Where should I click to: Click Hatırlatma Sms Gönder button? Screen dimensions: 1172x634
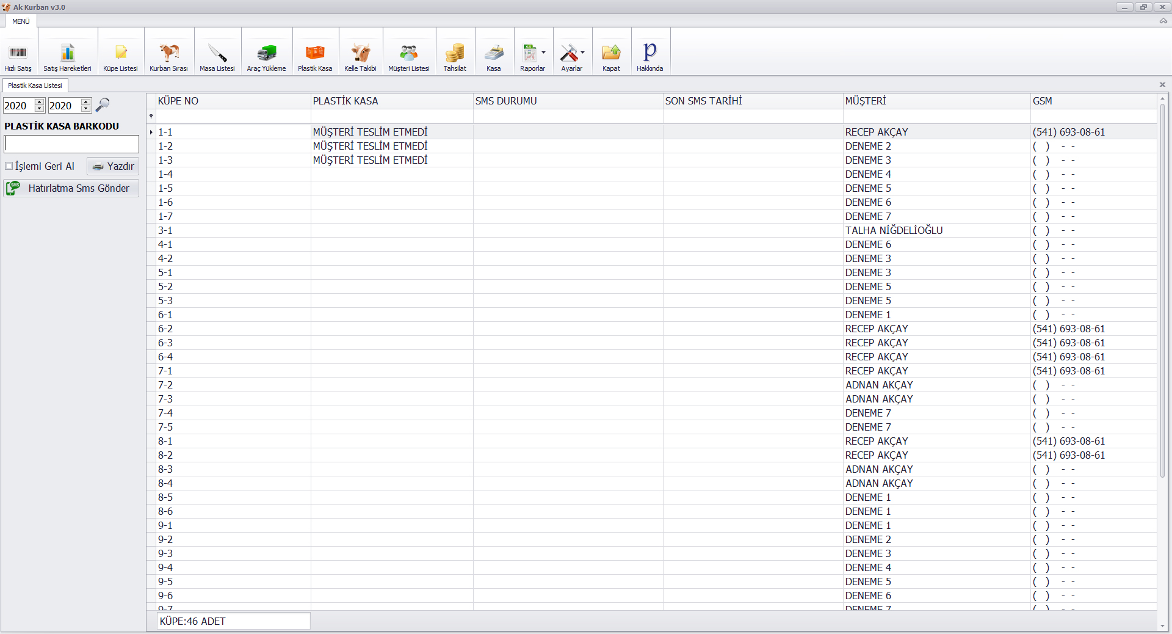click(x=71, y=188)
